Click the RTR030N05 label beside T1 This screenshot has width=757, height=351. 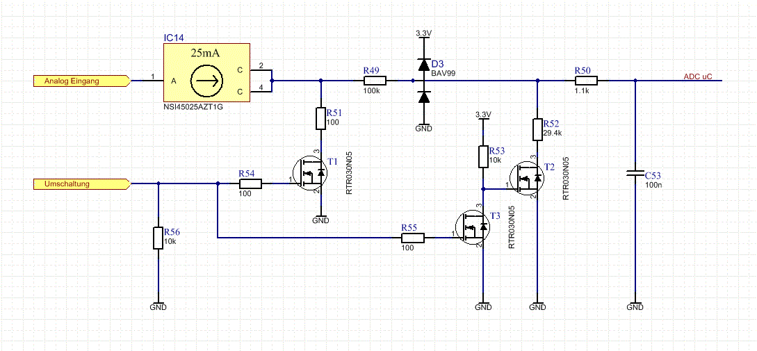(349, 174)
